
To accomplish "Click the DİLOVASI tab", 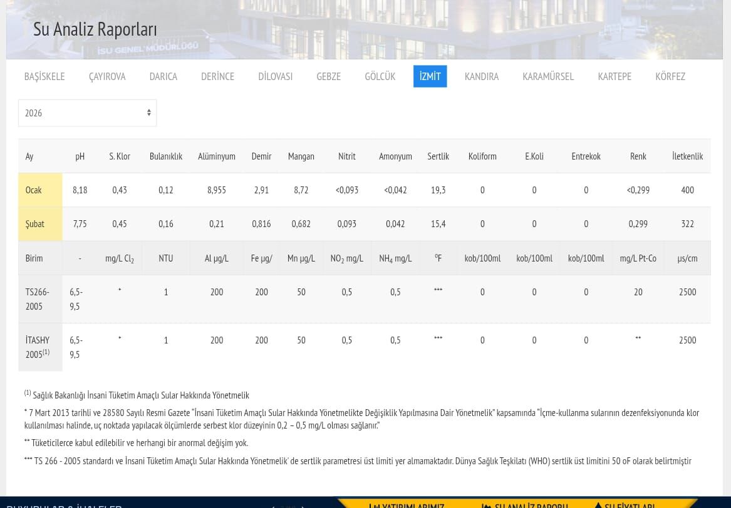I will click(x=275, y=76).
